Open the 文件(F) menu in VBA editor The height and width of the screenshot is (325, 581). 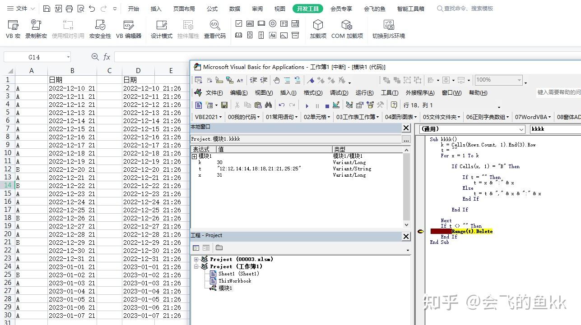tap(214, 93)
